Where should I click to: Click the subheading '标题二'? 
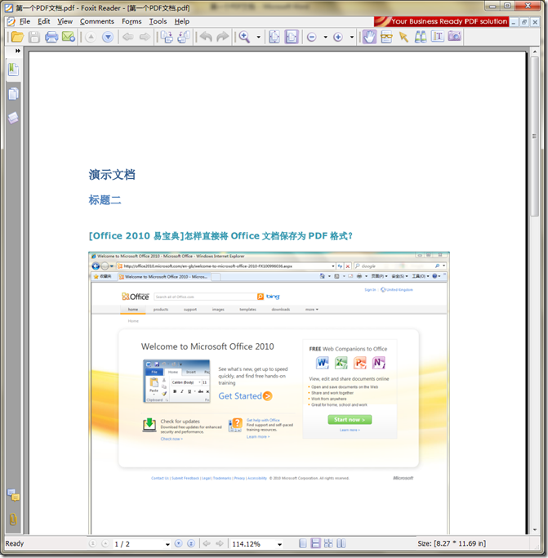click(x=105, y=200)
